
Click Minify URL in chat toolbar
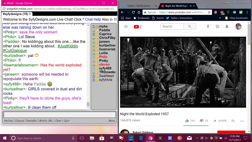(46, 121)
